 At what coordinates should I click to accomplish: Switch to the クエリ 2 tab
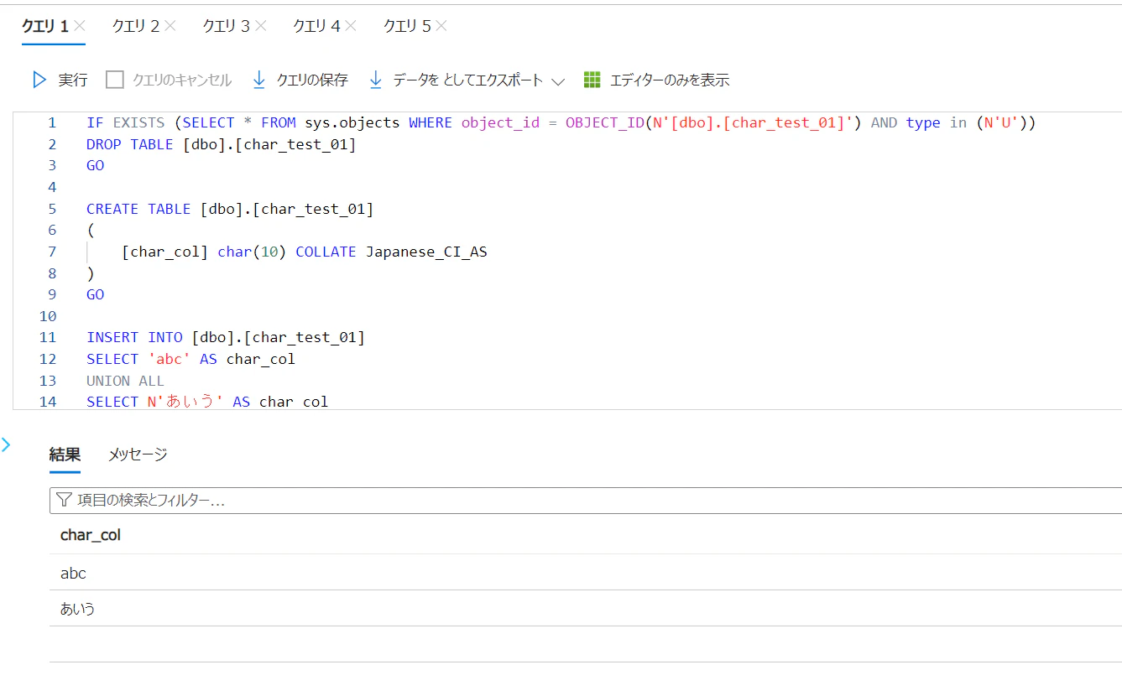click(136, 26)
